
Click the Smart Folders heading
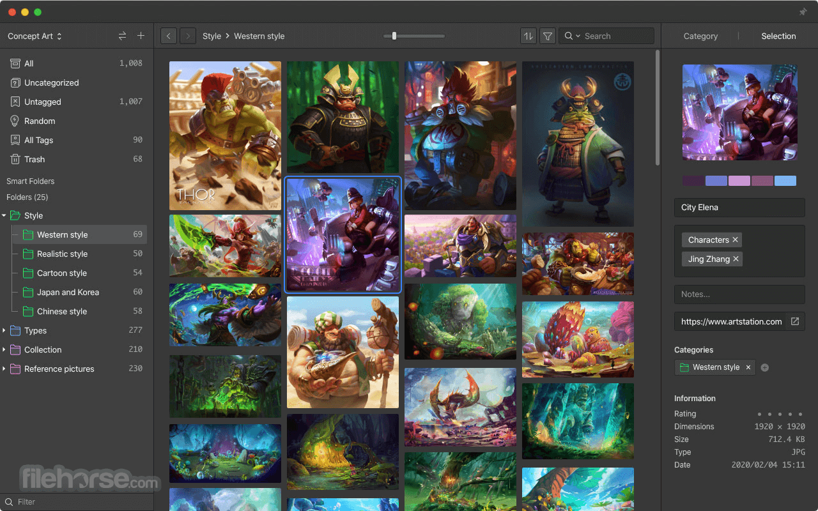31,181
